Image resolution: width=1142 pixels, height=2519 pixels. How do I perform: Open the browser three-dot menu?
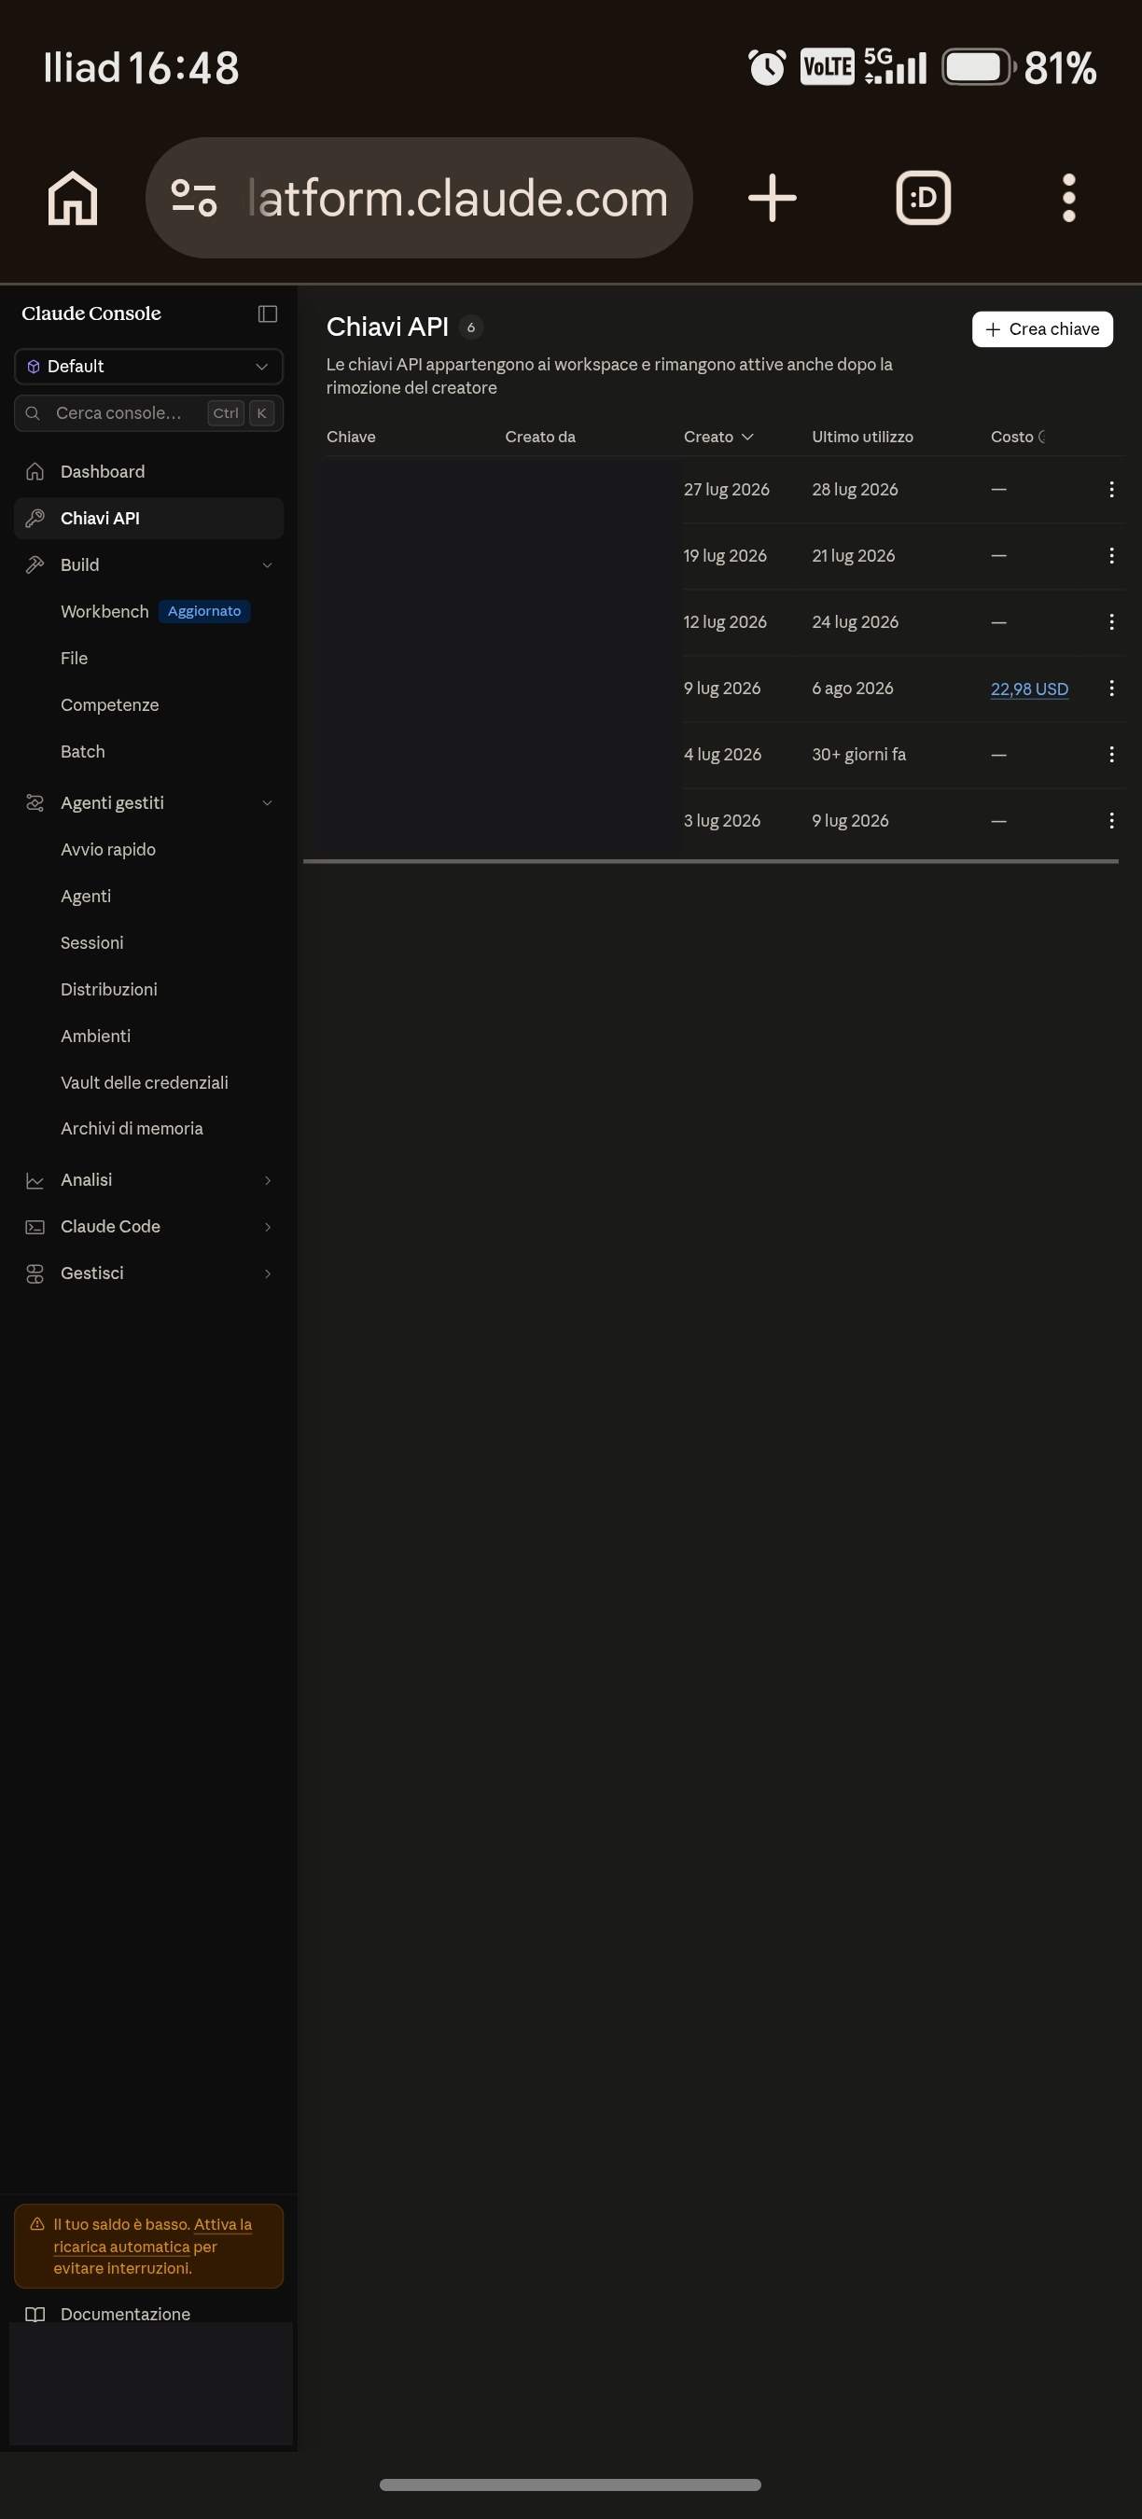click(x=1068, y=198)
